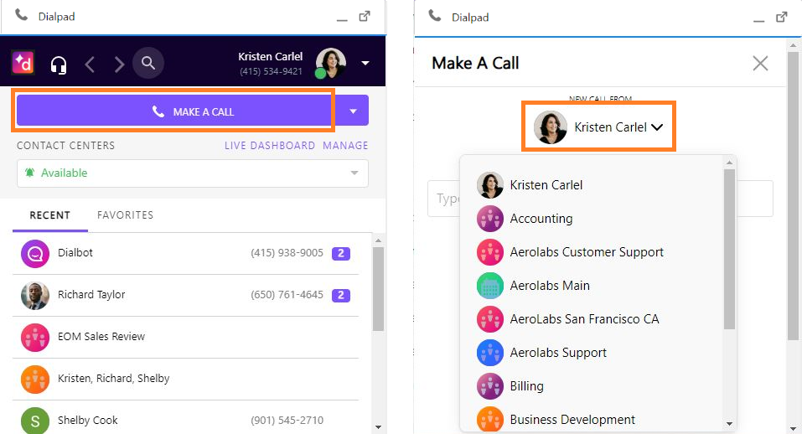Choose Aerolabs Customer Support from the list
Image resolution: width=802 pixels, height=434 pixels.
pyautogui.click(x=592, y=252)
